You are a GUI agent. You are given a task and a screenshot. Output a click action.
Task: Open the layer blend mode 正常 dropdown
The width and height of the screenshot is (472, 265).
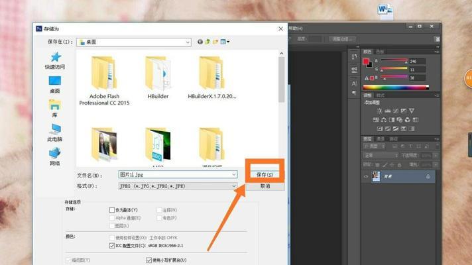(381, 156)
